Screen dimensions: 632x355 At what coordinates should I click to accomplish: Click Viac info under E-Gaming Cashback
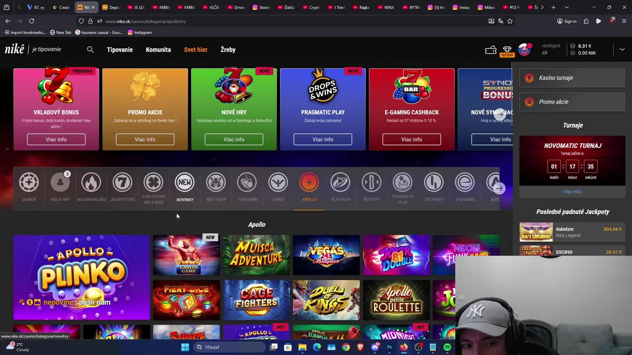[412, 140]
